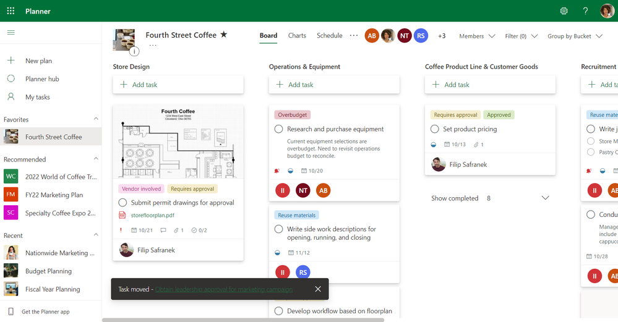Open plan info icon on plan image
This screenshot has height=322, width=618.
[134, 51]
